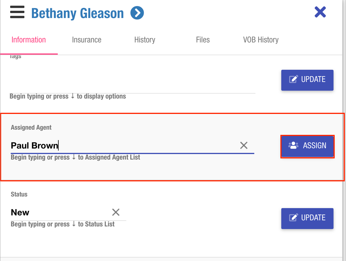
Task: Clear the New status value
Action: click(116, 212)
